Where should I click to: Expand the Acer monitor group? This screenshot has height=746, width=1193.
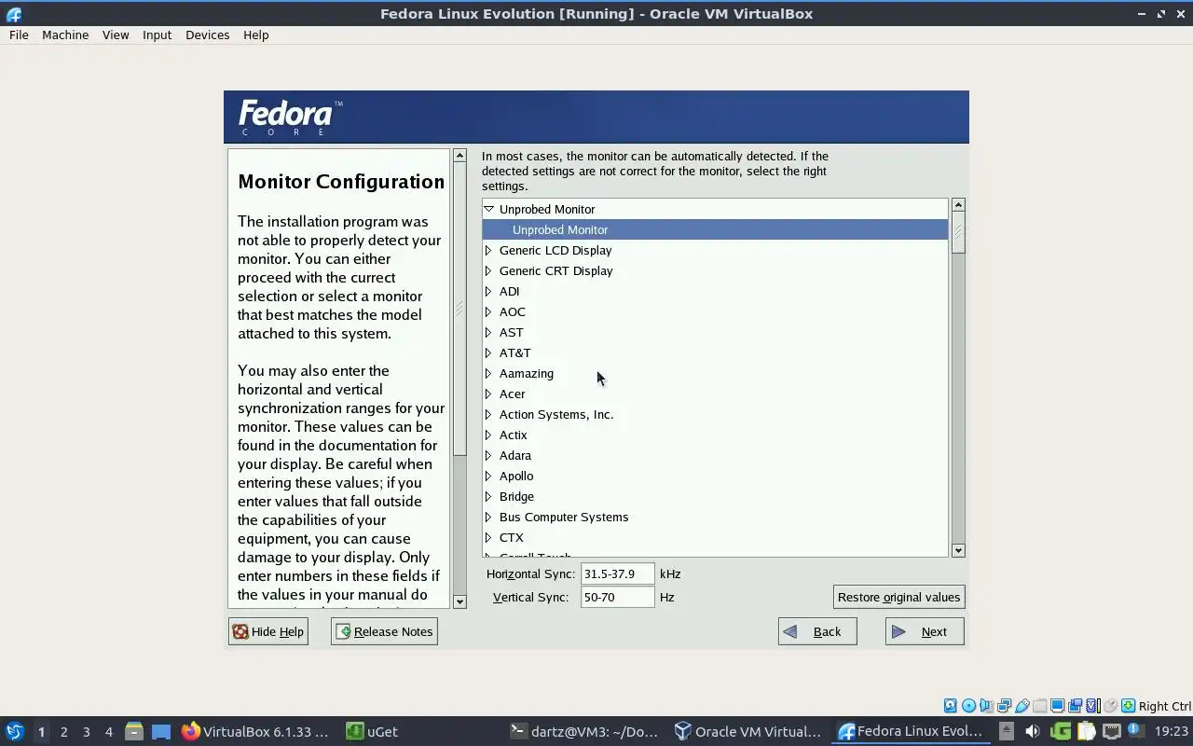coord(488,394)
